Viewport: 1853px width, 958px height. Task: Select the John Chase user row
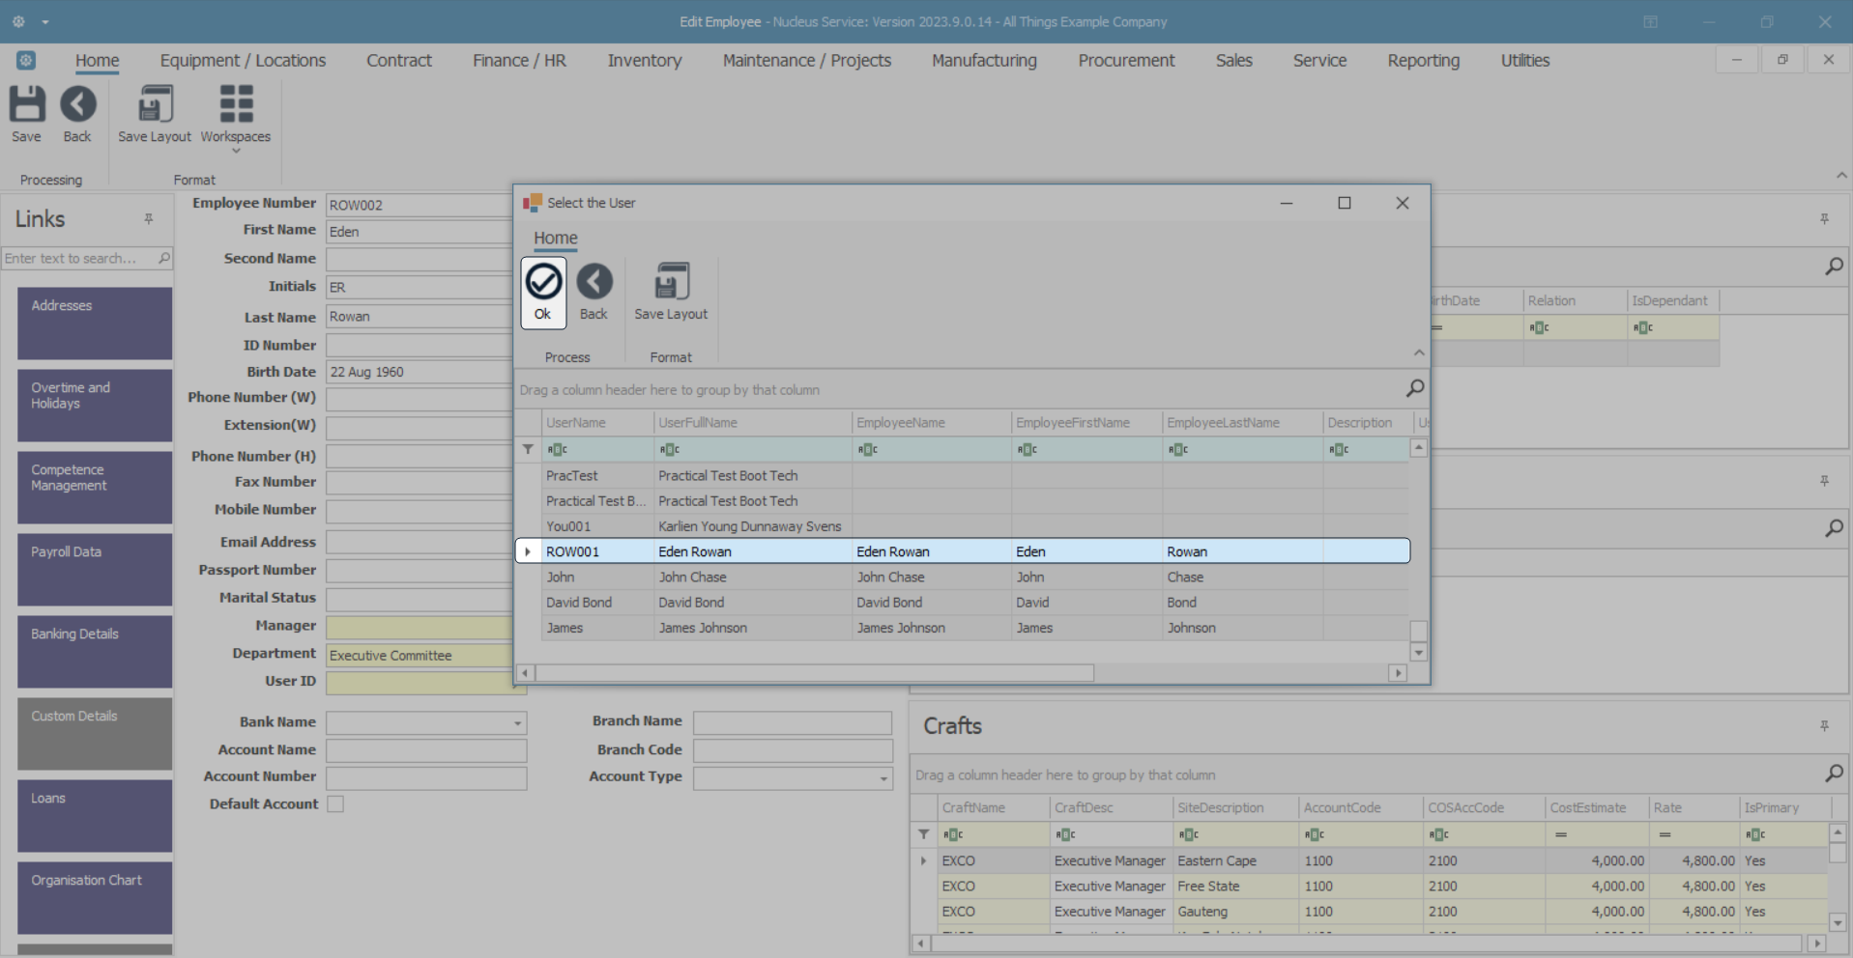coord(692,578)
